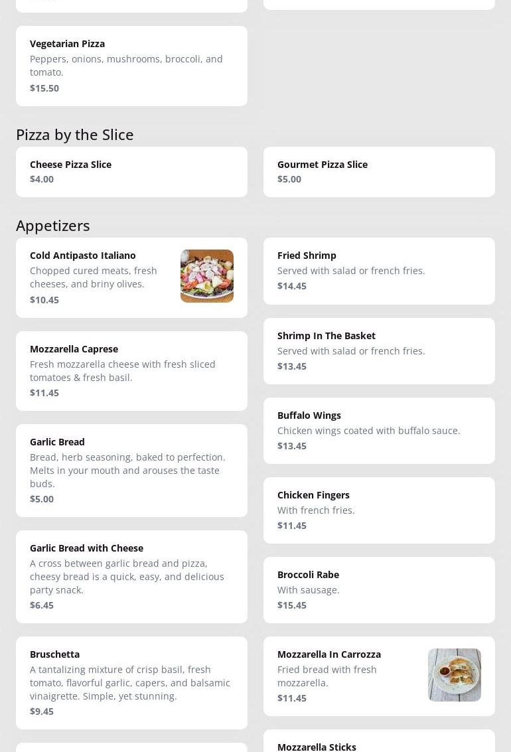Screen dimensions: 511x752
Task: Click the Cold Antipasto Italiano photo
Action: point(207,276)
